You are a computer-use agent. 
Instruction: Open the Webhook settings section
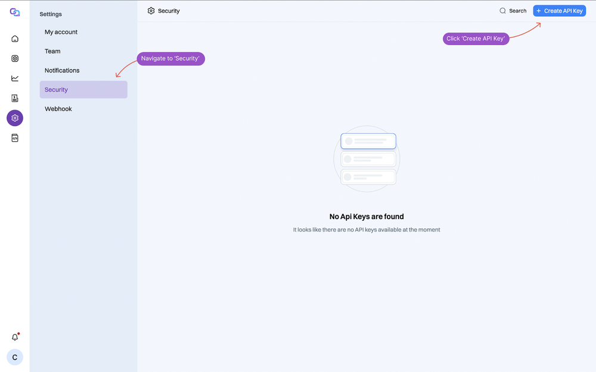58,108
